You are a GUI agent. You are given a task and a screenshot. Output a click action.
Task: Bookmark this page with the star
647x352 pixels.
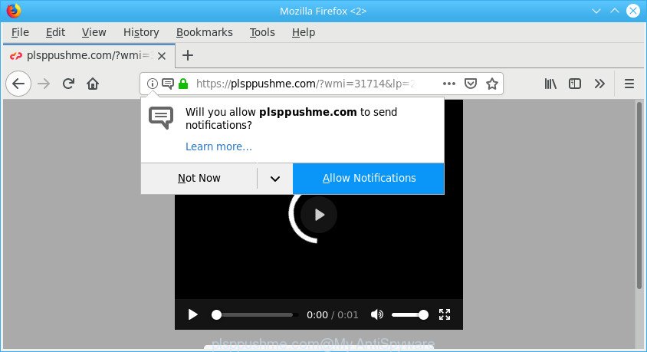point(492,84)
